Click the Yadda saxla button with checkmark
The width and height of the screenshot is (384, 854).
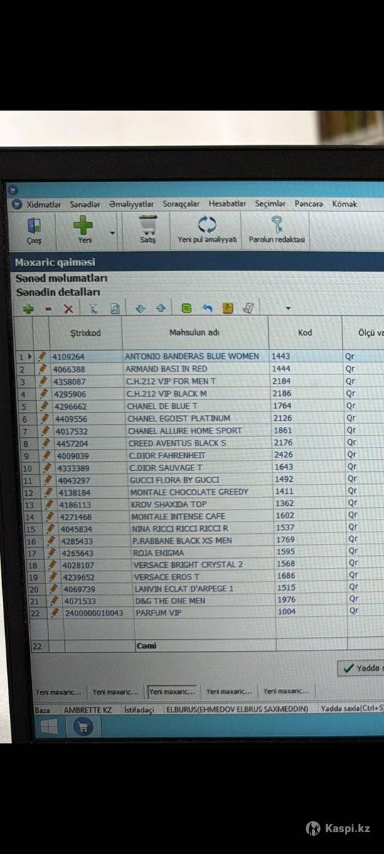click(x=361, y=668)
